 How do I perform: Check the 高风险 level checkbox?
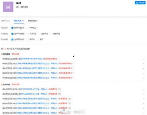coord(28,40)
